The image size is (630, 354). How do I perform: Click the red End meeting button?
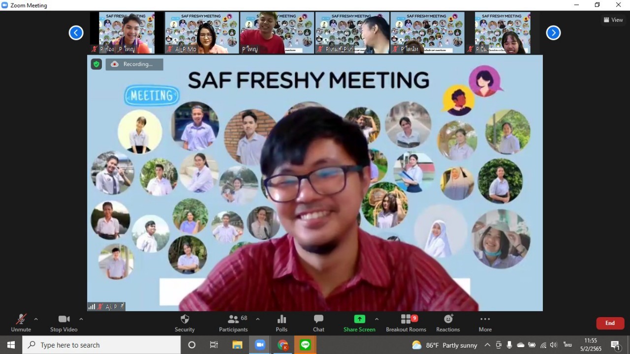point(610,323)
